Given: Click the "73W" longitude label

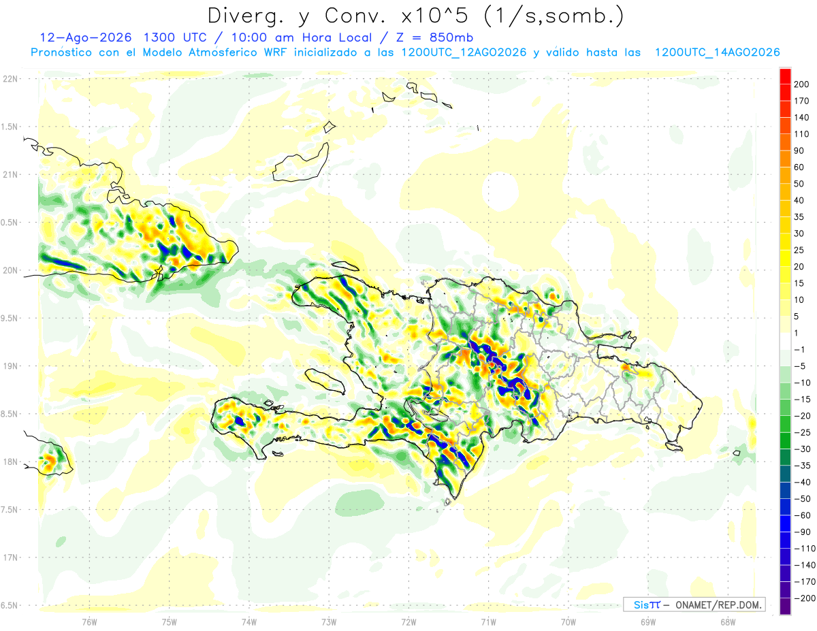Looking at the screenshot, I should click(329, 621).
